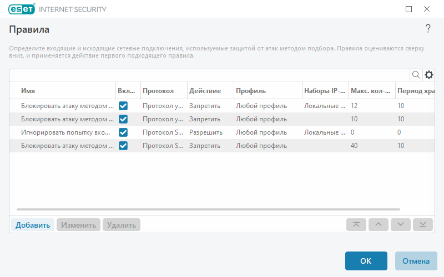Sort by the 'Наборы IP-...' column header
The height and width of the screenshot is (277, 444).
325,91
